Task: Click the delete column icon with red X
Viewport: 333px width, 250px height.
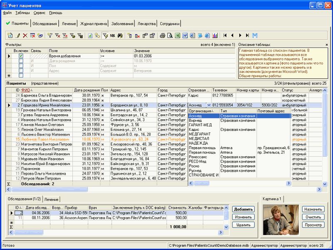Action: tap(137, 35)
